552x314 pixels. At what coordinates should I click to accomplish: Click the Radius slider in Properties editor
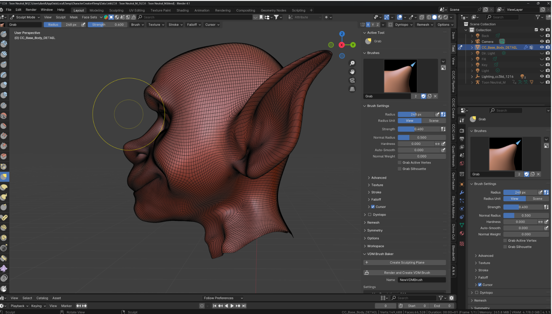click(x=520, y=193)
